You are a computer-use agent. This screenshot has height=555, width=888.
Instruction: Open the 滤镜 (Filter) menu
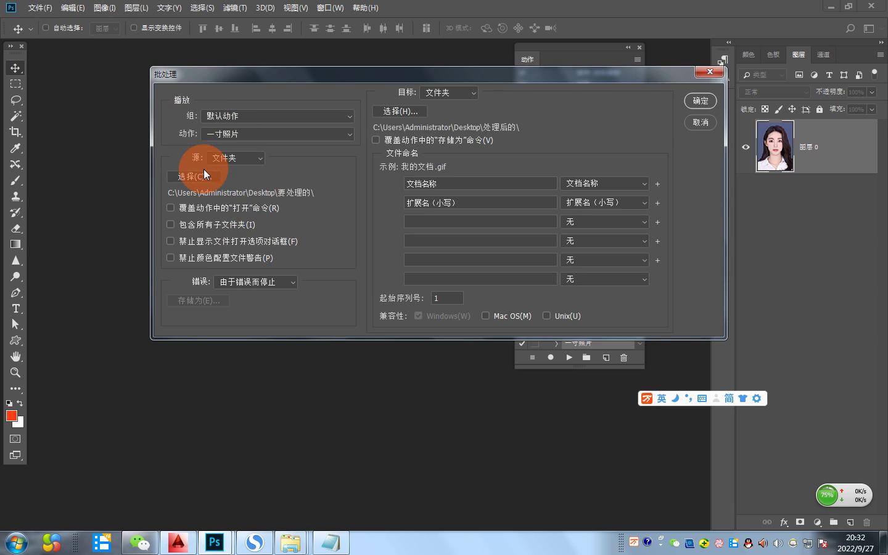[x=234, y=8]
